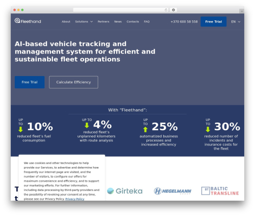Click the green arrow next to 30%
The width and height of the screenshot is (255, 216).
click(208, 130)
